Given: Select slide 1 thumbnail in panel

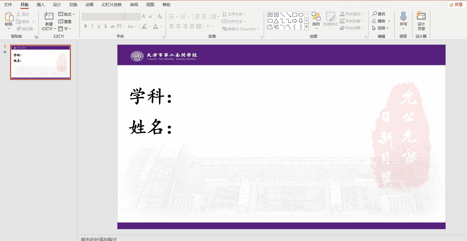Looking at the screenshot, I should 40,62.
